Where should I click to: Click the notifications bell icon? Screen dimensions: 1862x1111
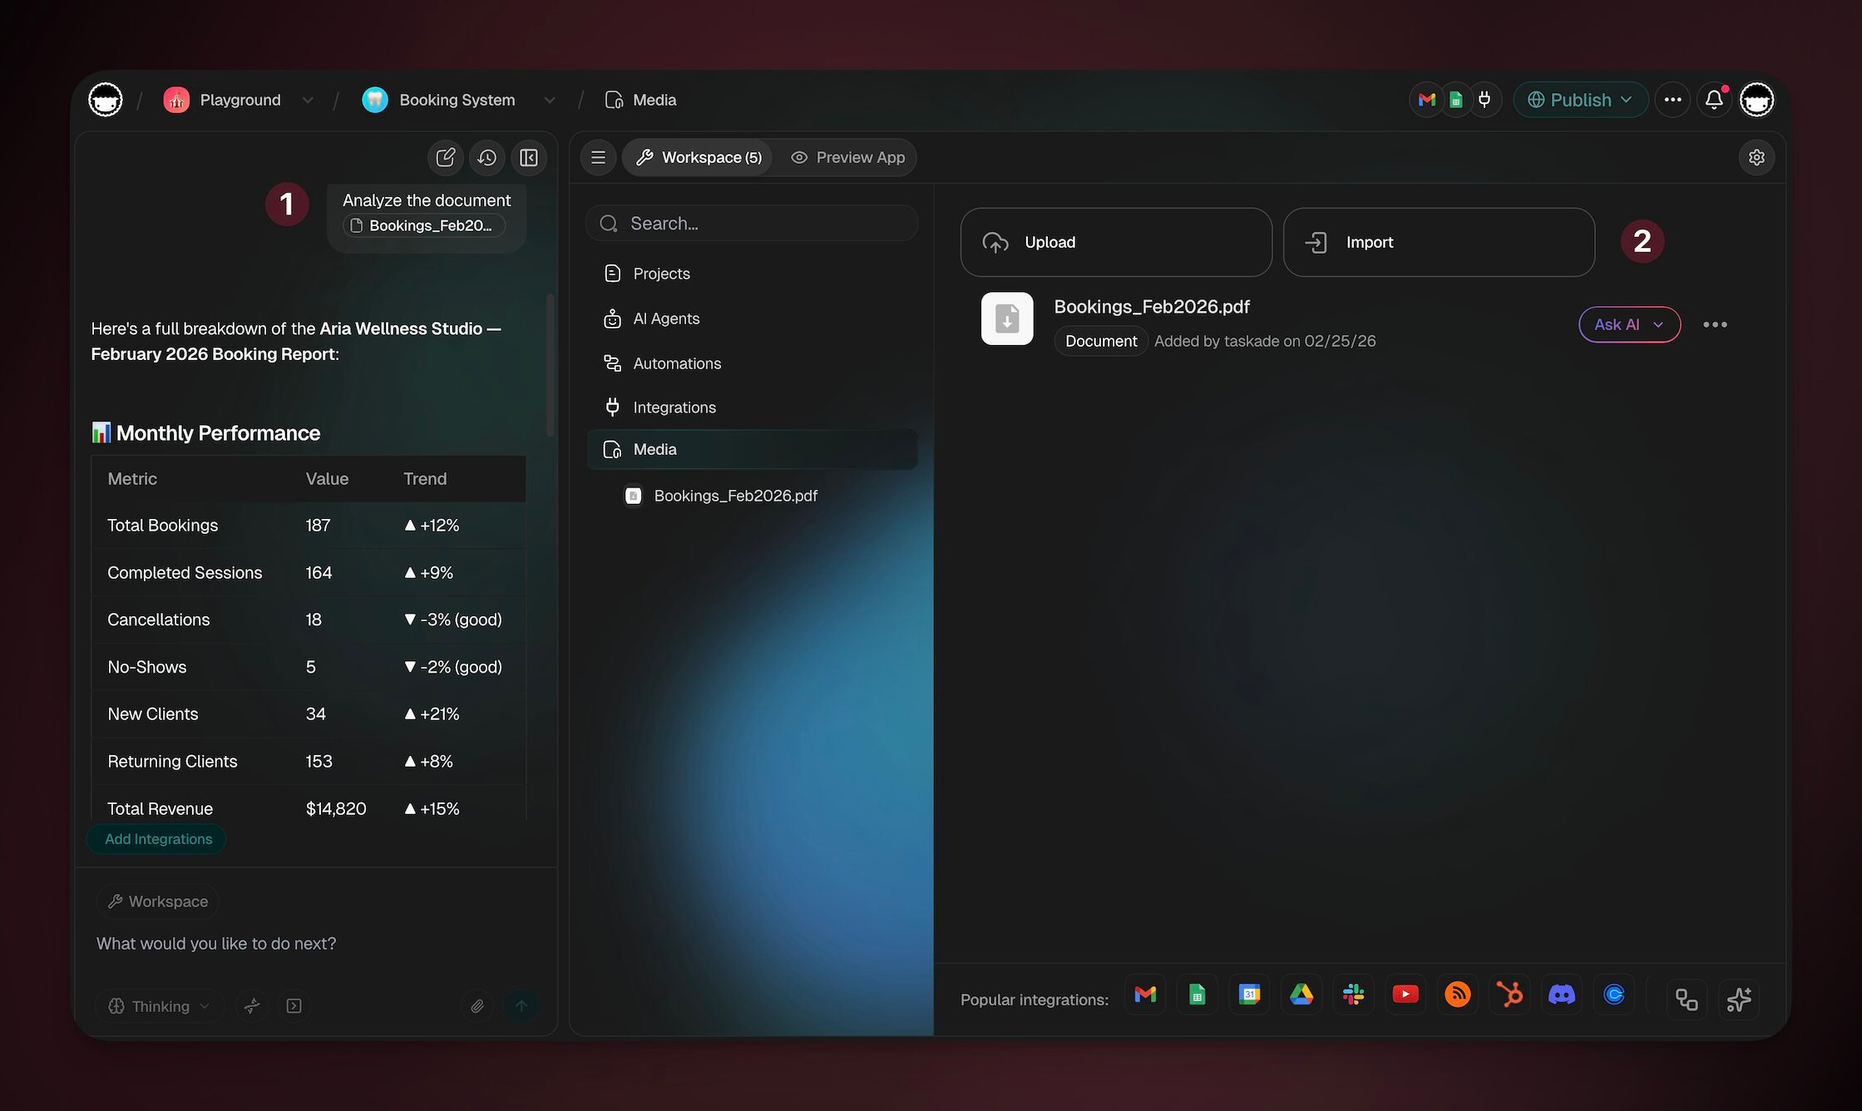(1714, 100)
